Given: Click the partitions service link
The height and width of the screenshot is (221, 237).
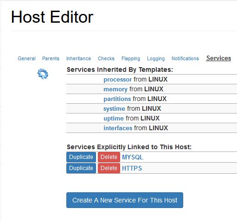Looking at the screenshot, I should [117, 99].
